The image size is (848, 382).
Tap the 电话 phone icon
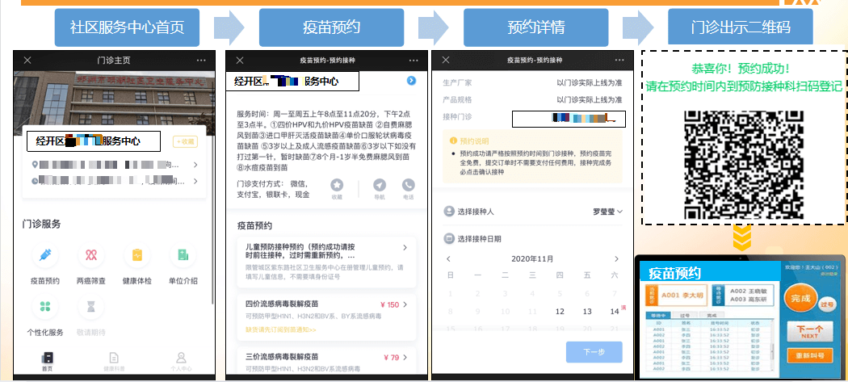tap(408, 186)
